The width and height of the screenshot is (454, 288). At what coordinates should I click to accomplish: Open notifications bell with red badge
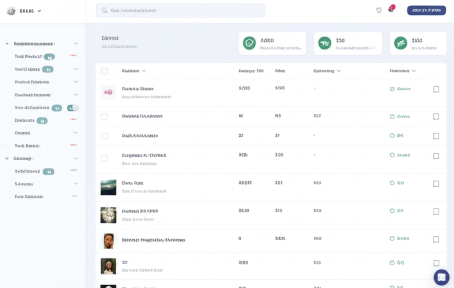pyautogui.click(x=391, y=9)
